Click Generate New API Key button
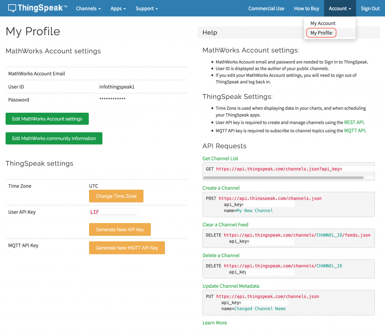The width and height of the screenshot is (385, 335). tap(120, 229)
